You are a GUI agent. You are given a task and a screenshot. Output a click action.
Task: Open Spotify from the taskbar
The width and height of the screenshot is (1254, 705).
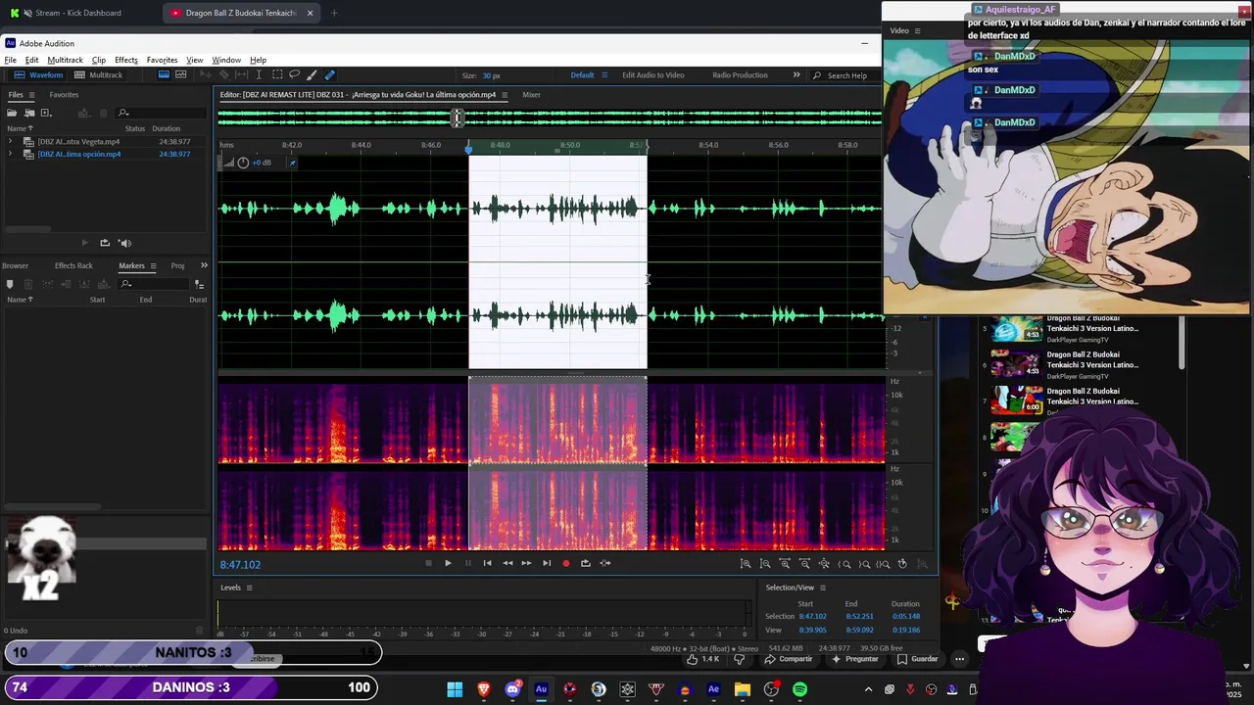[800, 689]
